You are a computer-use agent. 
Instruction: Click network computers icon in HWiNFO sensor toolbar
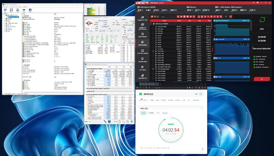pos(105,122)
